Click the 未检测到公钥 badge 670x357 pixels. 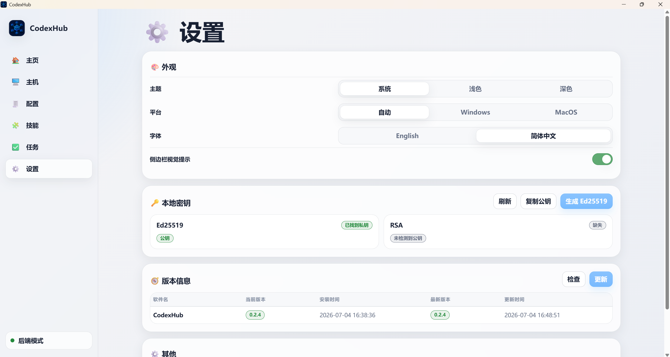[x=408, y=238]
